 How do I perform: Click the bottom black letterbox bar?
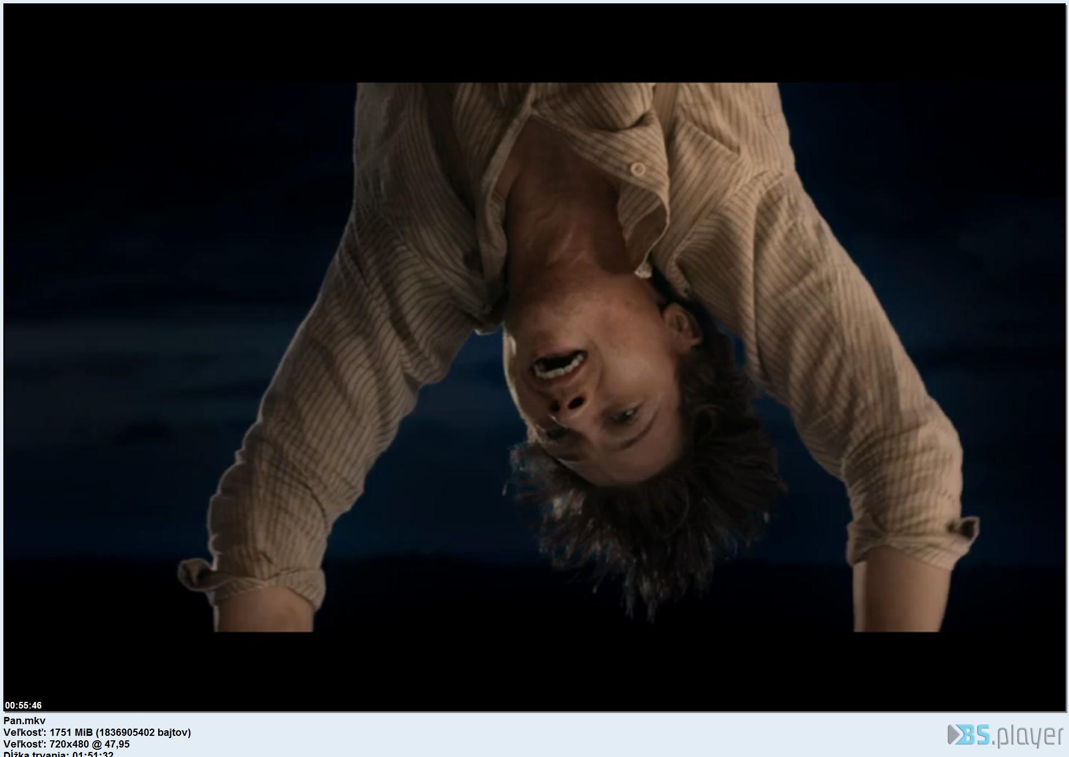534,671
